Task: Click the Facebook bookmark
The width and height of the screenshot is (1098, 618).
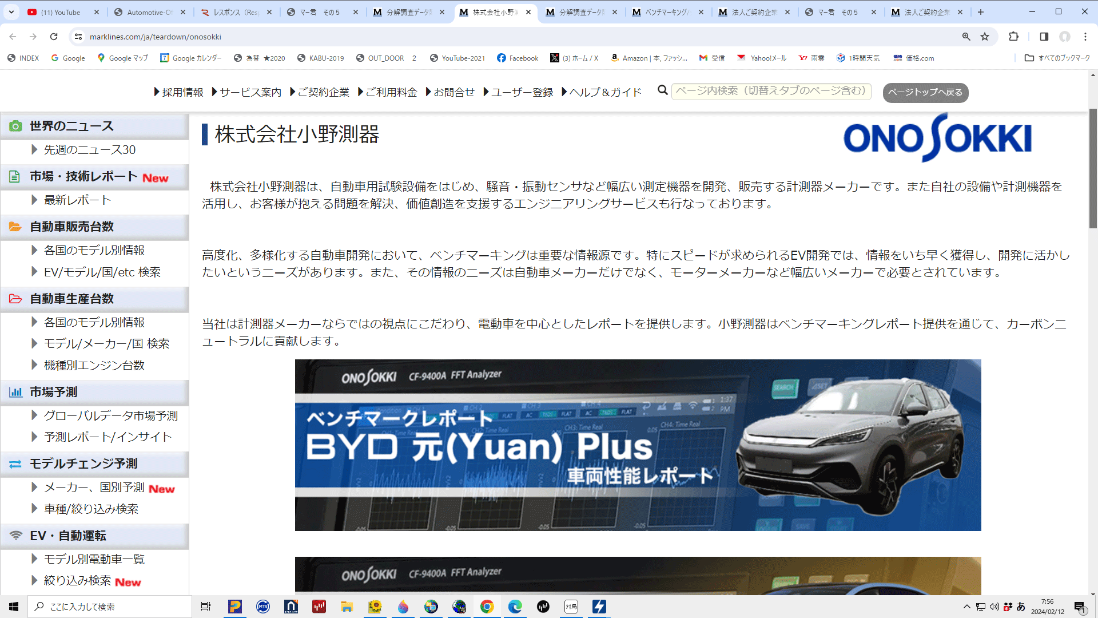Action: (518, 58)
